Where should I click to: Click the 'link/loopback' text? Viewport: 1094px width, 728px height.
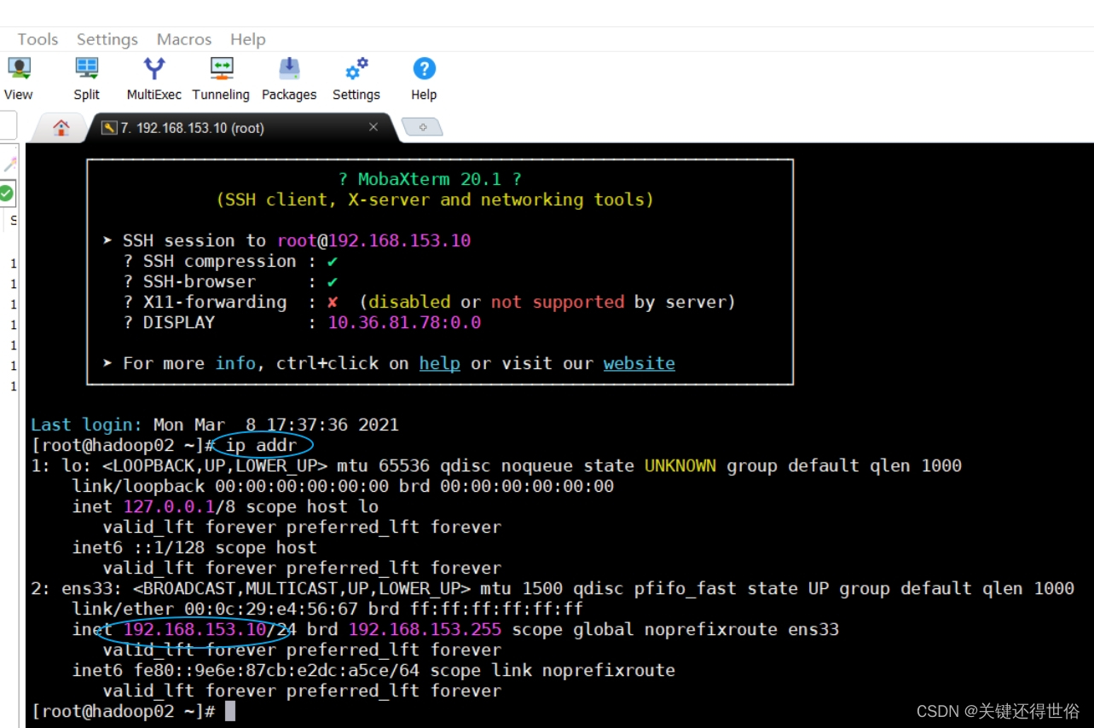click(x=138, y=486)
